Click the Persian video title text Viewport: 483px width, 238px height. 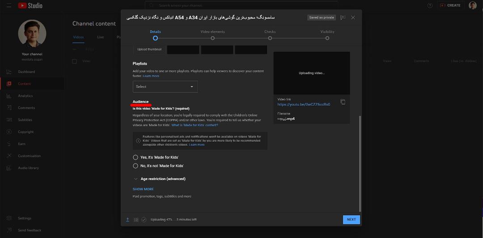(x=201, y=17)
